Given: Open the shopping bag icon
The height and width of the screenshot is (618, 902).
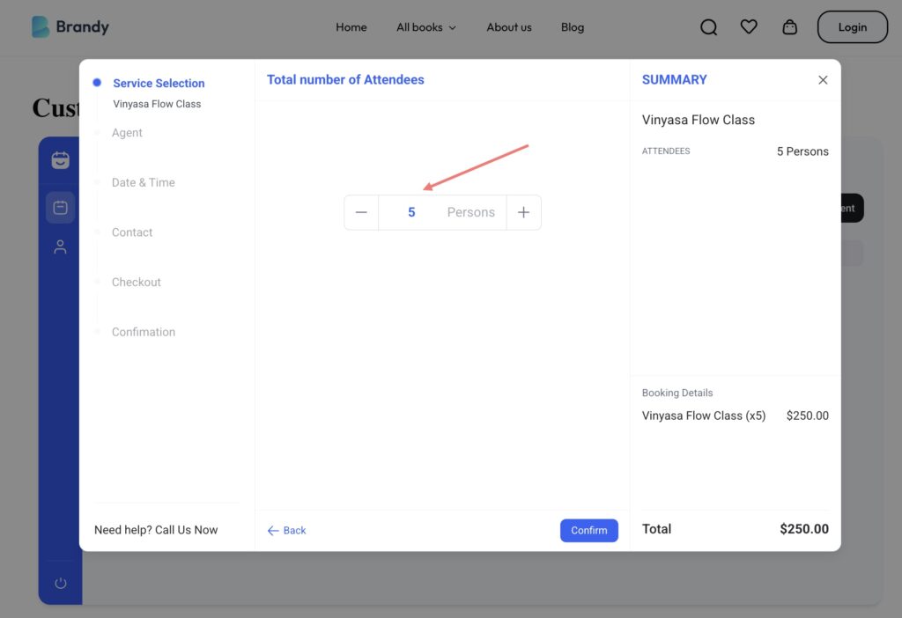Looking at the screenshot, I should click(789, 27).
